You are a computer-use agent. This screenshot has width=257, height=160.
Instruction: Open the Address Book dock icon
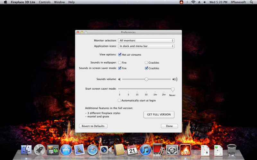[x=119, y=149]
